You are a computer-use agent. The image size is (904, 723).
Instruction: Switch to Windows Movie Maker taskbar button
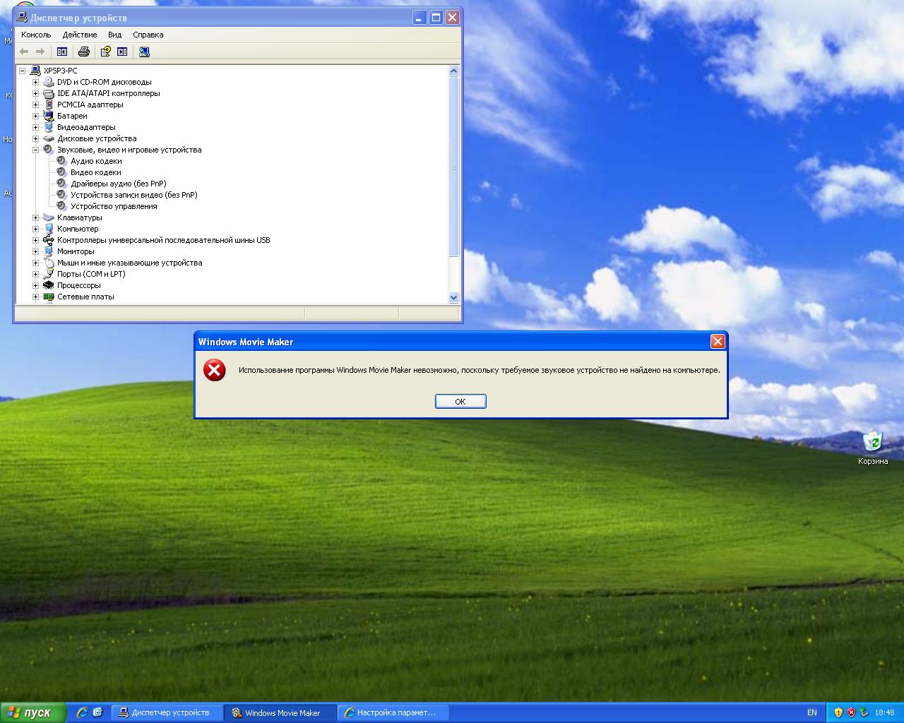coord(280,712)
